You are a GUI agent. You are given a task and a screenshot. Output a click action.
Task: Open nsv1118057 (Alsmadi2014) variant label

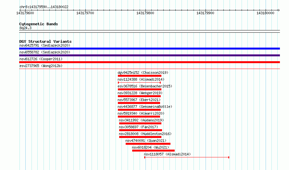pyautogui.click(x=167, y=154)
